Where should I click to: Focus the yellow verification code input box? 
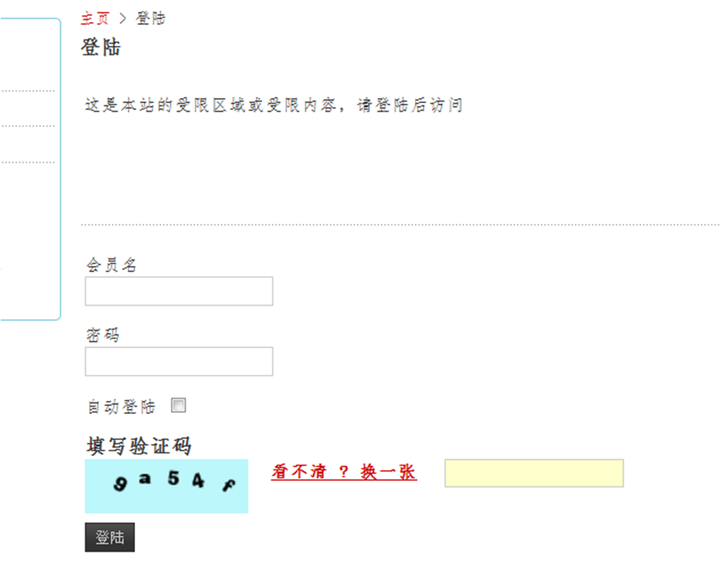pos(534,473)
